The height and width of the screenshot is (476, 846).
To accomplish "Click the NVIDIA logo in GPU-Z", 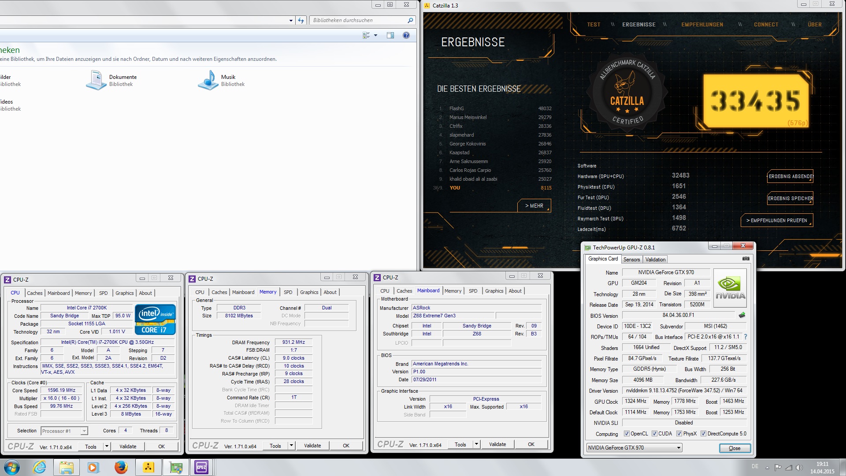I will point(730,289).
